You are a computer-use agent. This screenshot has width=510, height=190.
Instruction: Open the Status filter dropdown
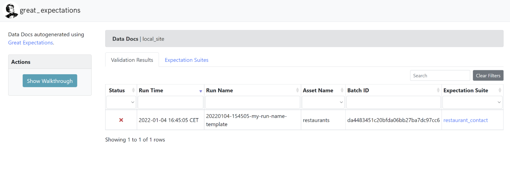(121, 102)
